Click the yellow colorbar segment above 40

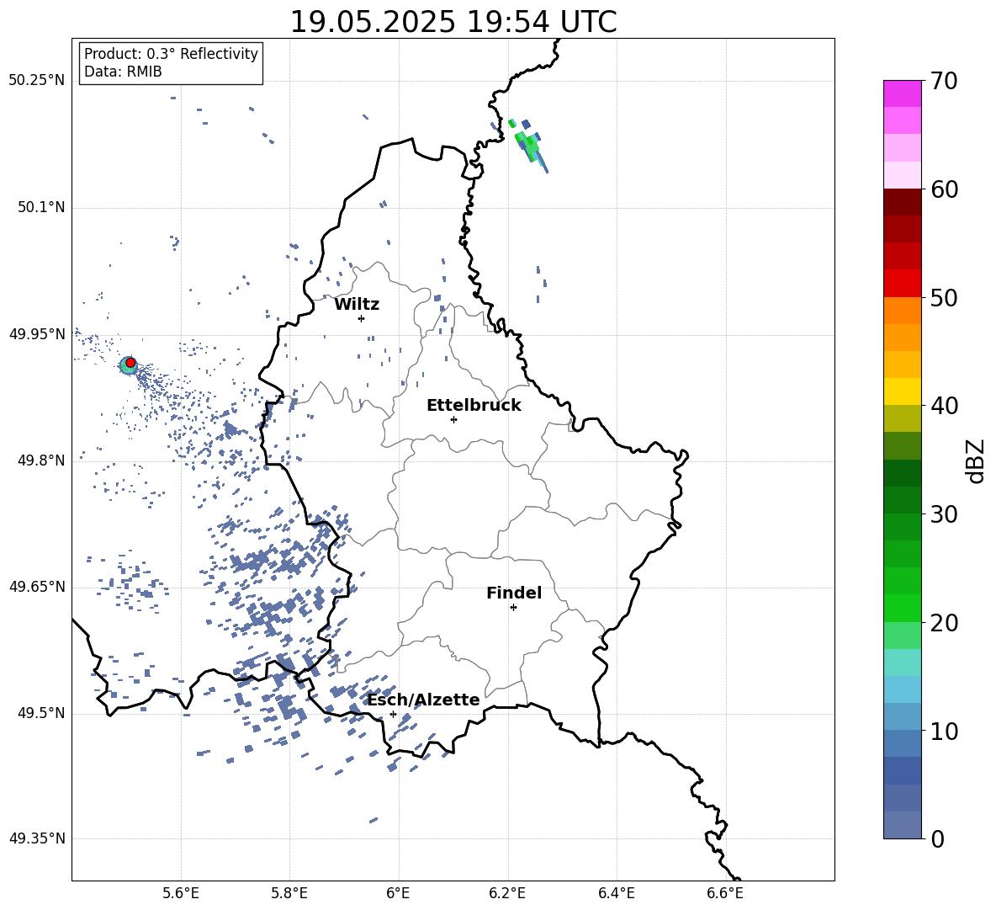click(903, 391)
